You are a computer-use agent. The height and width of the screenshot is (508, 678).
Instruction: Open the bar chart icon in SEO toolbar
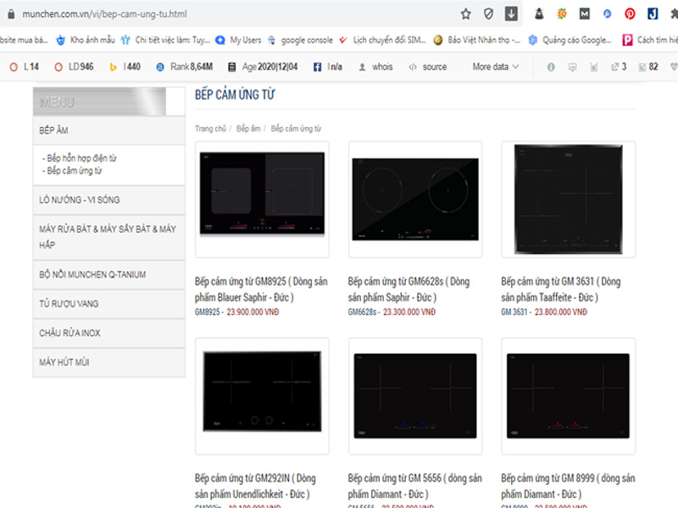point(594,67)
